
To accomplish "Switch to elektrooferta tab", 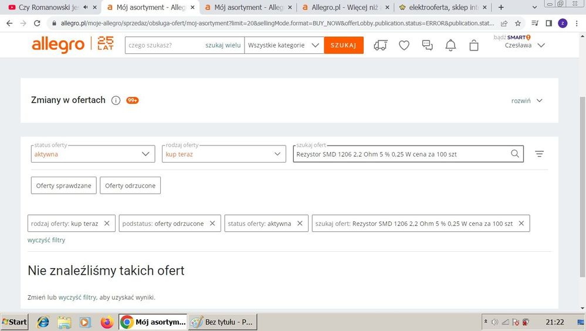I will point(443,7).
